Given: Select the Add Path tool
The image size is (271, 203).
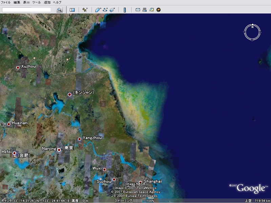Looking at the screenshot, I should coord(105,10).
